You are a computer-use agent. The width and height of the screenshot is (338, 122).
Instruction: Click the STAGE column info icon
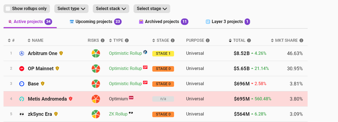click(173, 40)
